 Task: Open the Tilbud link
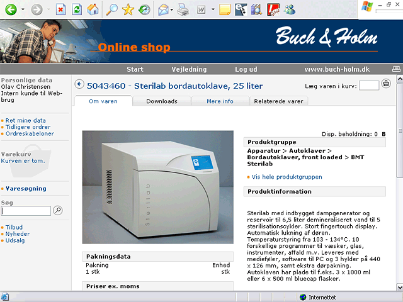(14, 227)
